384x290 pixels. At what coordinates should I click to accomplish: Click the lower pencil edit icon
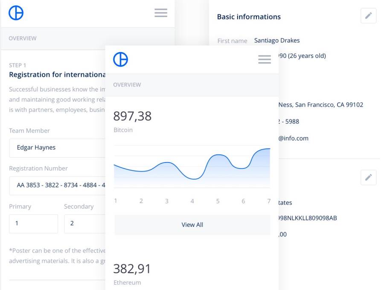(x=368, y=177)
